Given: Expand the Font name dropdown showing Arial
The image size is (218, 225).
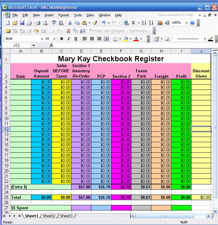Looking at the screenshot, I should coord(42,39).
